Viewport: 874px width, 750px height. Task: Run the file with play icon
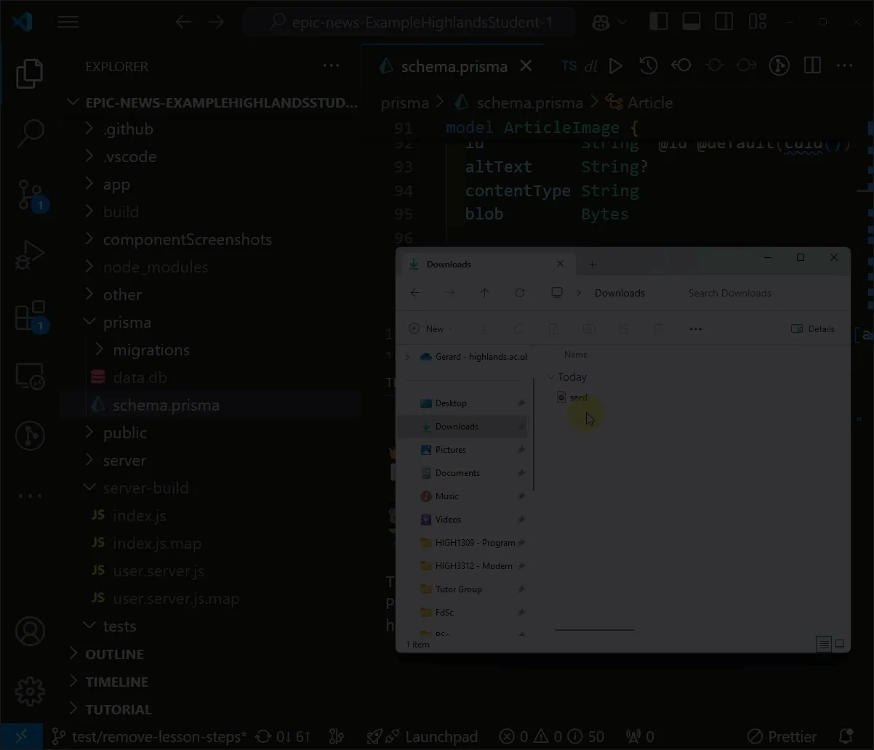tap(616, 66)
